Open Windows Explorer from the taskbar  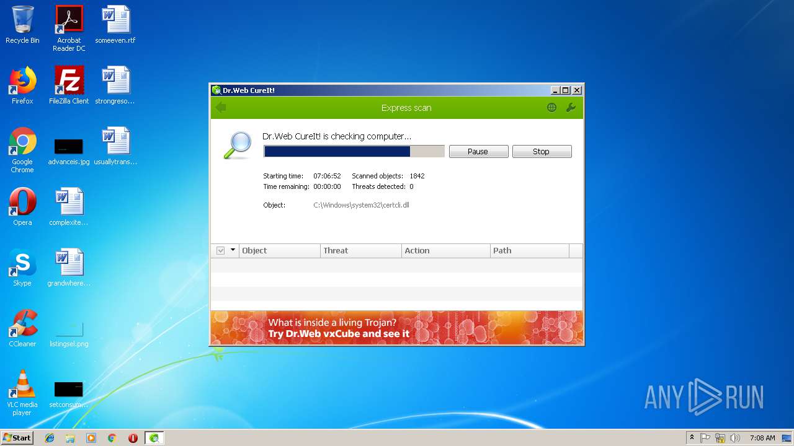point(70,438)
